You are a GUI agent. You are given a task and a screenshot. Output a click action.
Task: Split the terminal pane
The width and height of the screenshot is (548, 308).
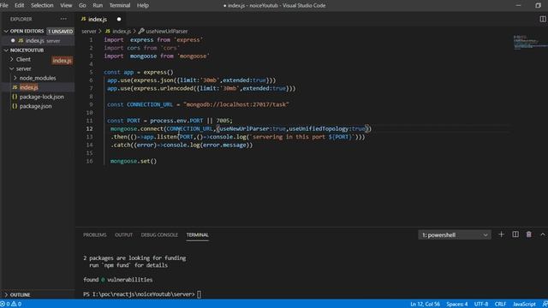(515, 234)
